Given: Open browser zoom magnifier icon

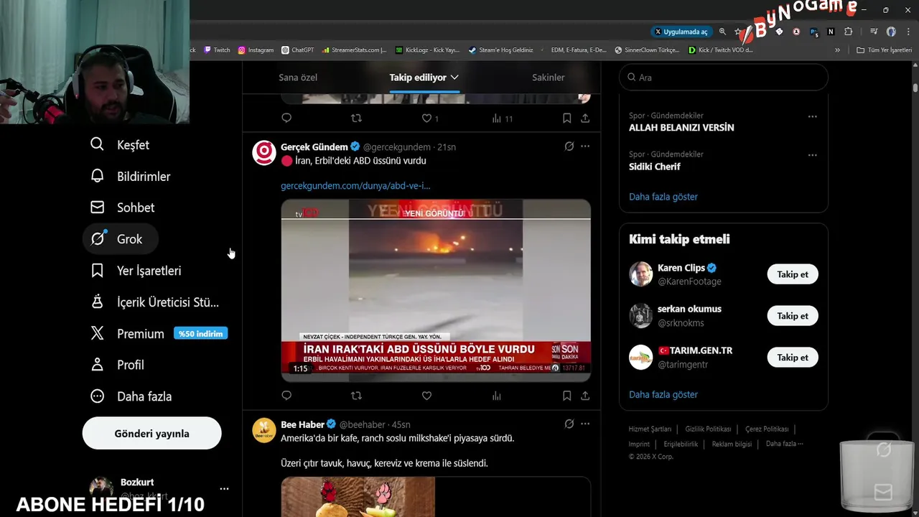Looking at the screenshot, I should 722,32.
